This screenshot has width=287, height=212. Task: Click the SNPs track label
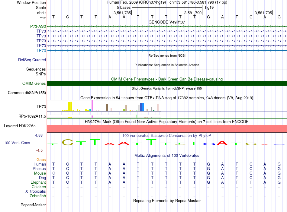(x=41, y=74)
